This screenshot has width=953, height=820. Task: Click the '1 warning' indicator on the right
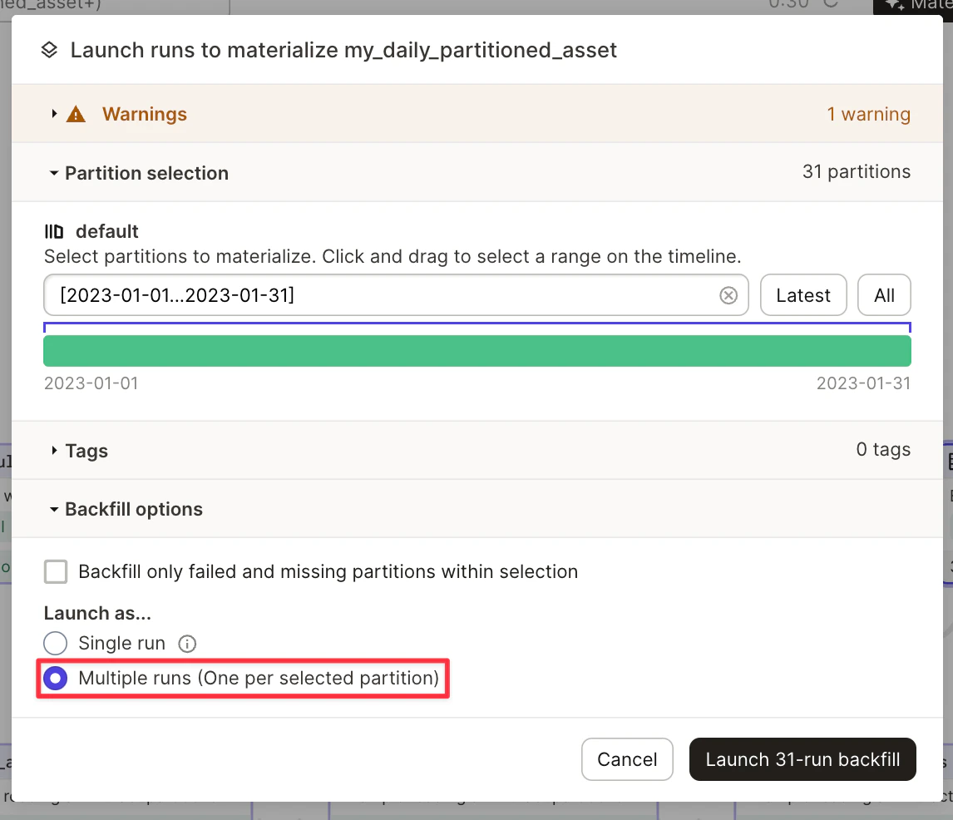point(868,114)
